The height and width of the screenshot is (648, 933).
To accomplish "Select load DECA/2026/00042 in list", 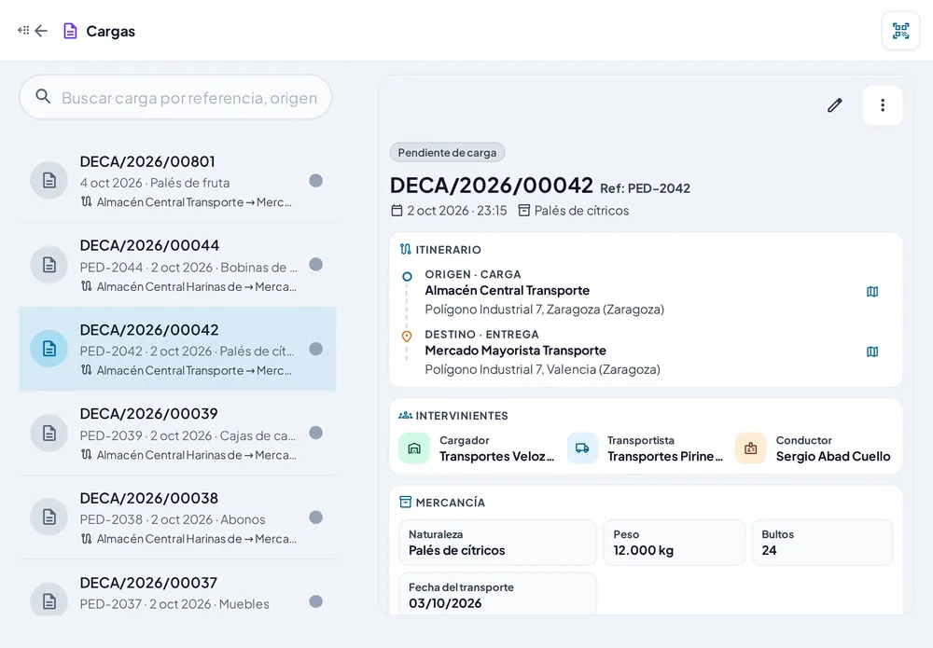I will tap(177, 349).
